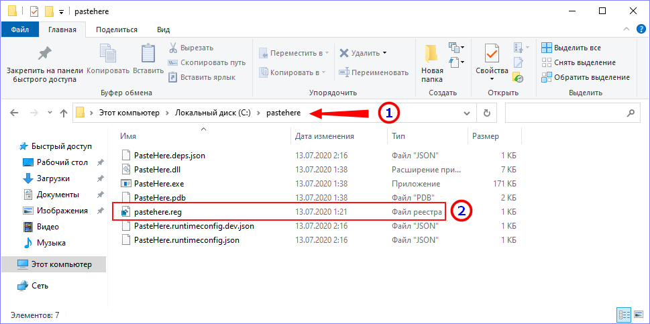650x324 pixels.
Task: Click Снять выделение
Action: pos(579,62)
